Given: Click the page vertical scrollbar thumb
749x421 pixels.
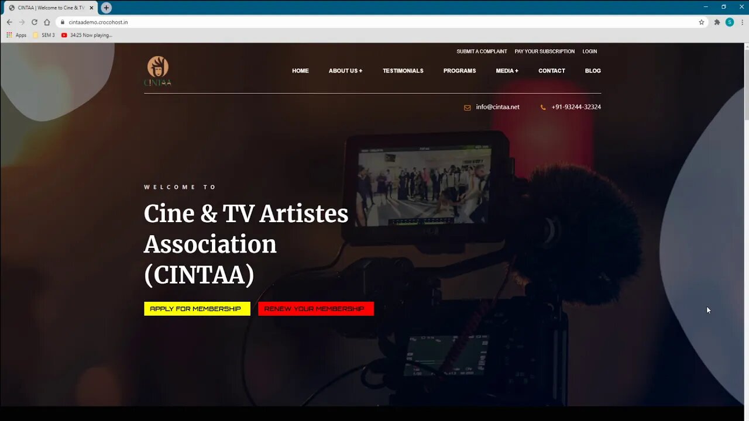Looking at the screenshot, I should (746, 86).
